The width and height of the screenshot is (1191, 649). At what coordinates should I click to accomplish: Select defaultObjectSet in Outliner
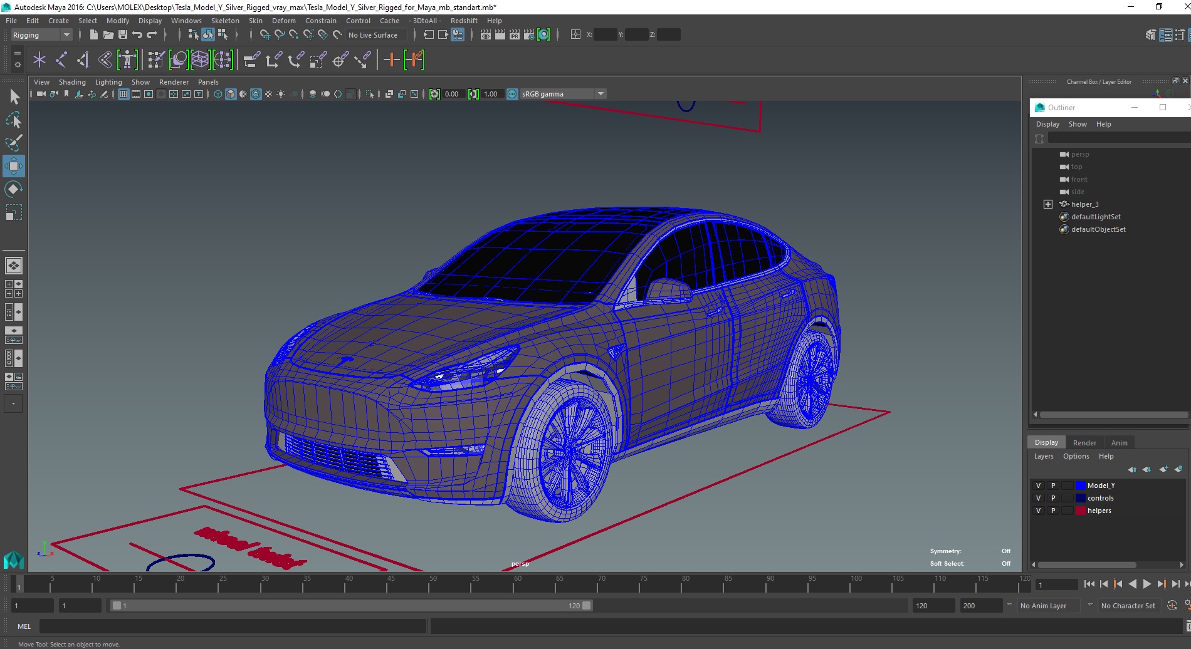pos(1098,229)
